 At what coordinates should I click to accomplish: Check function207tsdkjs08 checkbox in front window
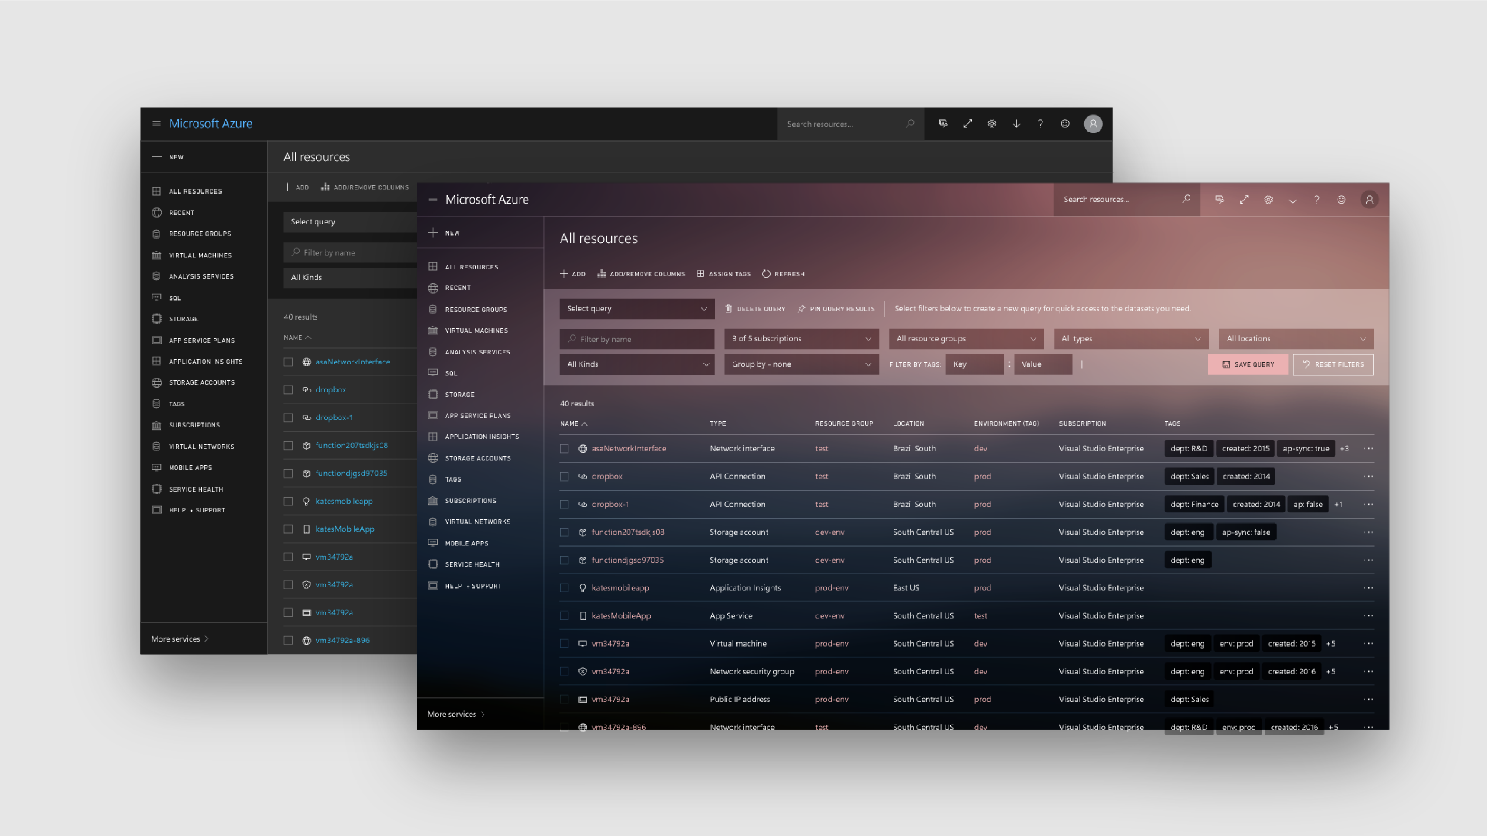tap(565, 532)
